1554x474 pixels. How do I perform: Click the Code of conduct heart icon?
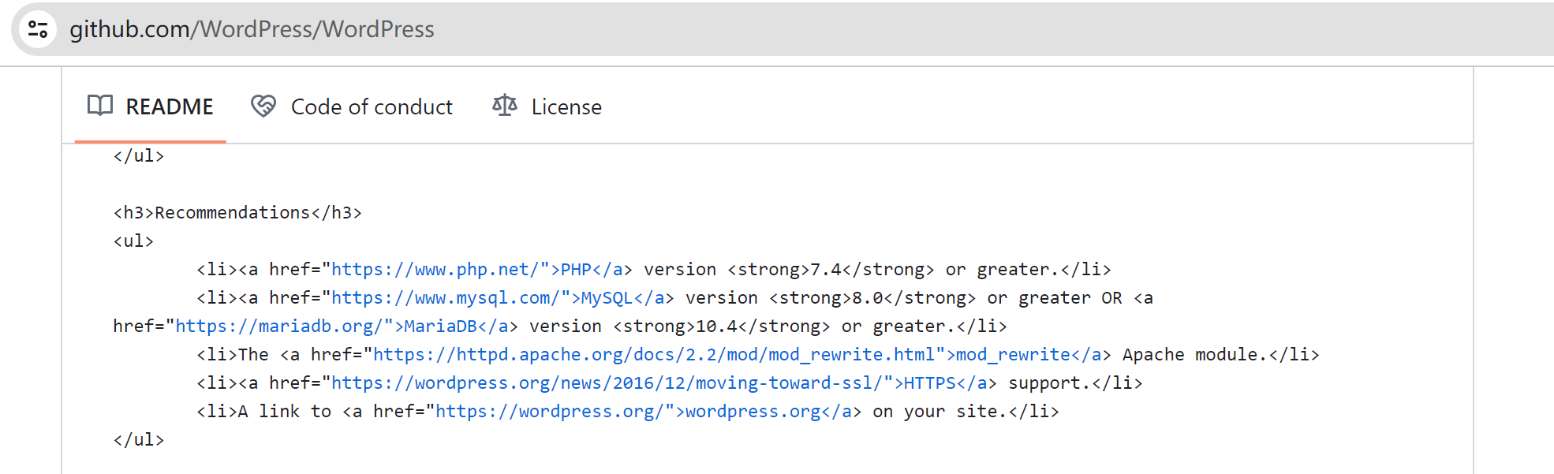tap(263, 106)
